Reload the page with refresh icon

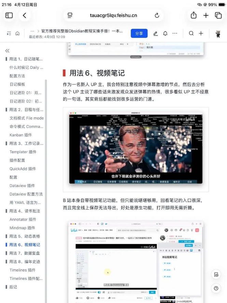tap(157, 15)
